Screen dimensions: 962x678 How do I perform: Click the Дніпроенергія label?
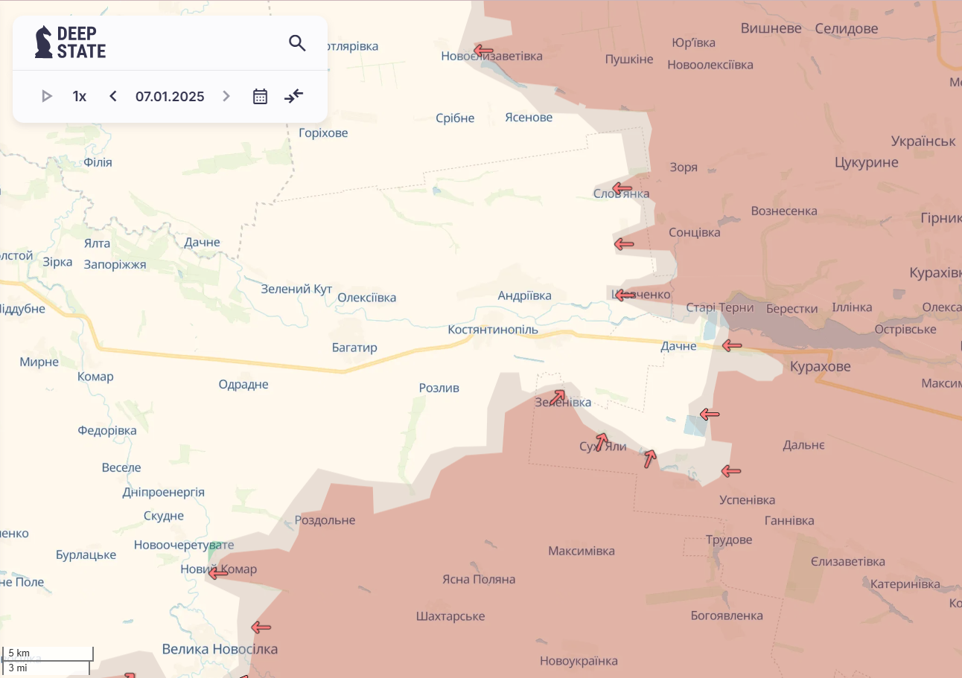(163, 492)
